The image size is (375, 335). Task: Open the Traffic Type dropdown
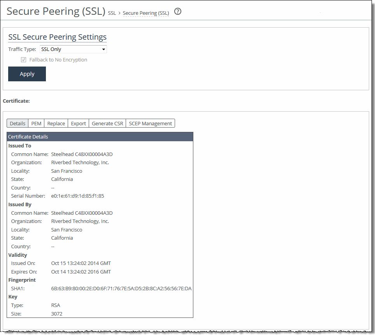[73, 49]
